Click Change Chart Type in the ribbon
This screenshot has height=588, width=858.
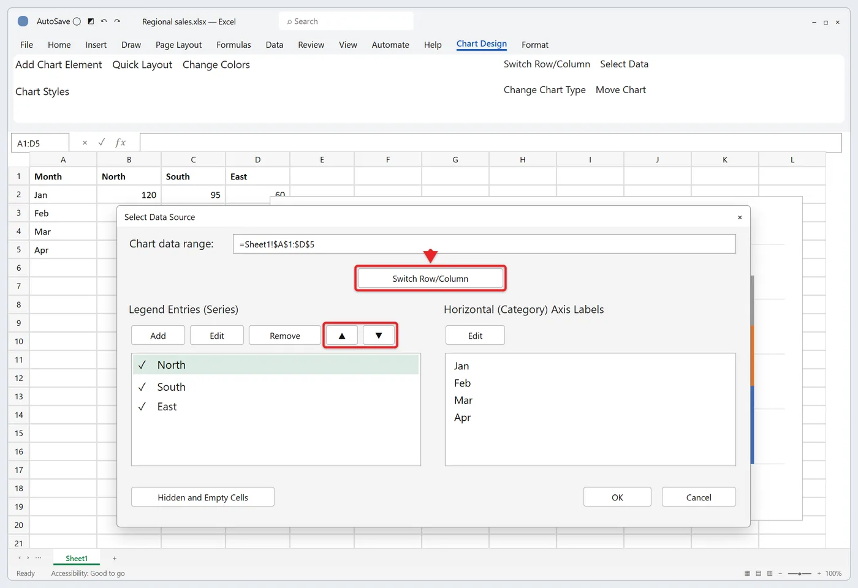[x=544, y=90]
